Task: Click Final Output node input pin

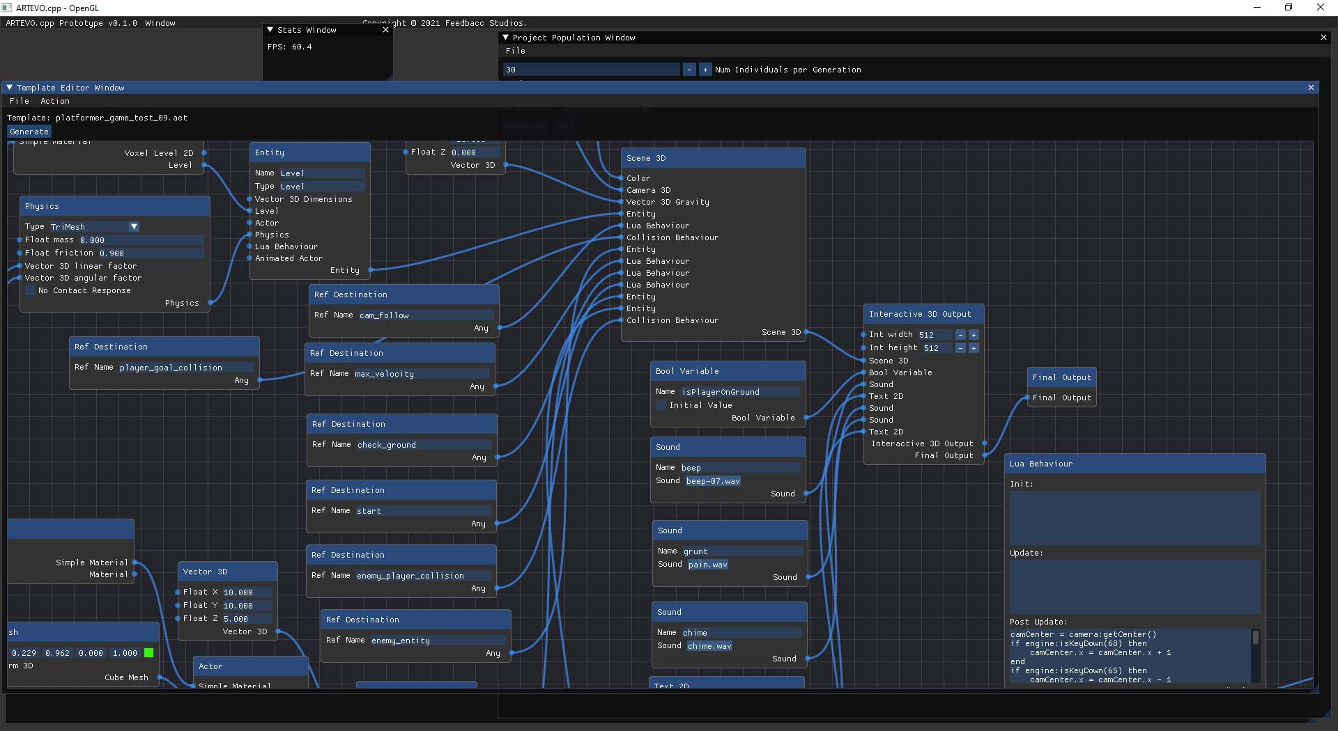Action: tap(1027, 398)
